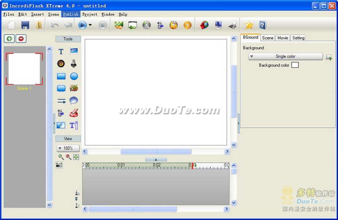Image resolution: width=338 pixels, height=220 pixels.
Task: Click the undo arrow icon
Action: tap(55, 25)
